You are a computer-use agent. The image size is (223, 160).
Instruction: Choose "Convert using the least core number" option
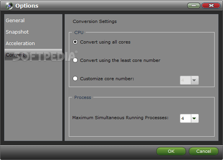pos(75,60)
